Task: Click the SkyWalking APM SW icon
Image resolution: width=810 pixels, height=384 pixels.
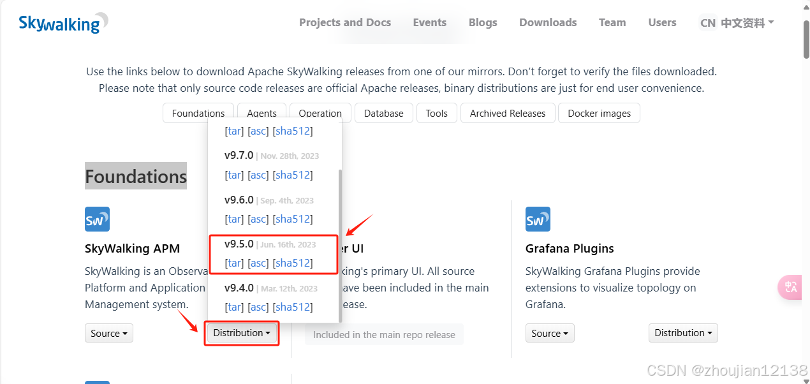Action: point(97,219)
